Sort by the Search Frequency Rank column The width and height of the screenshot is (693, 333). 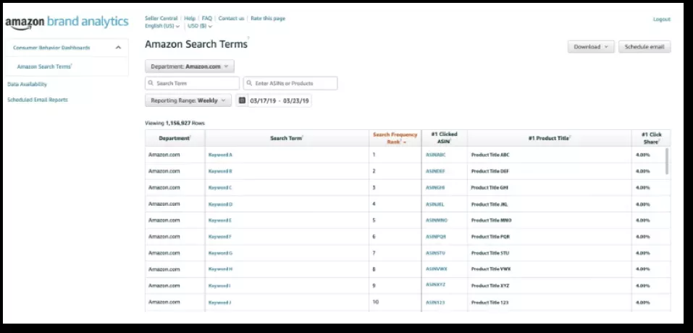[x=395, y=138]
